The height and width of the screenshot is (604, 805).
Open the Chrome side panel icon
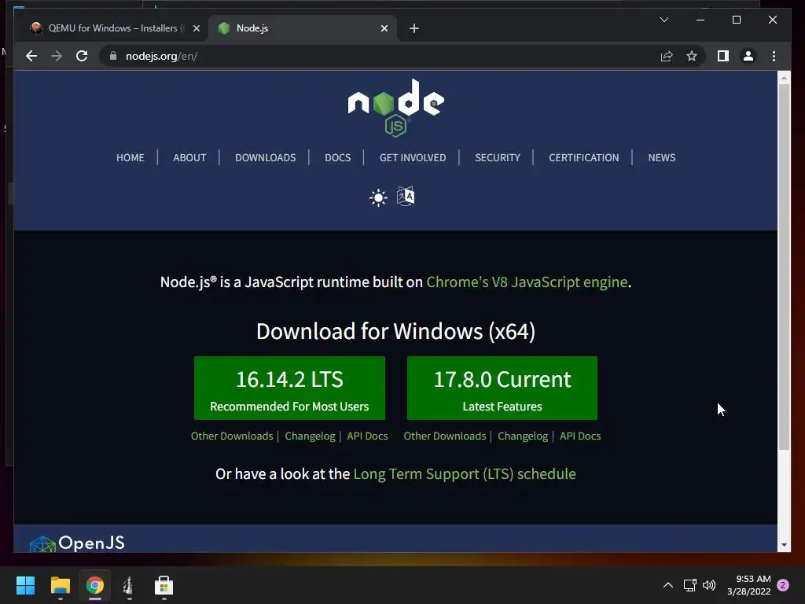click(723, 56)
